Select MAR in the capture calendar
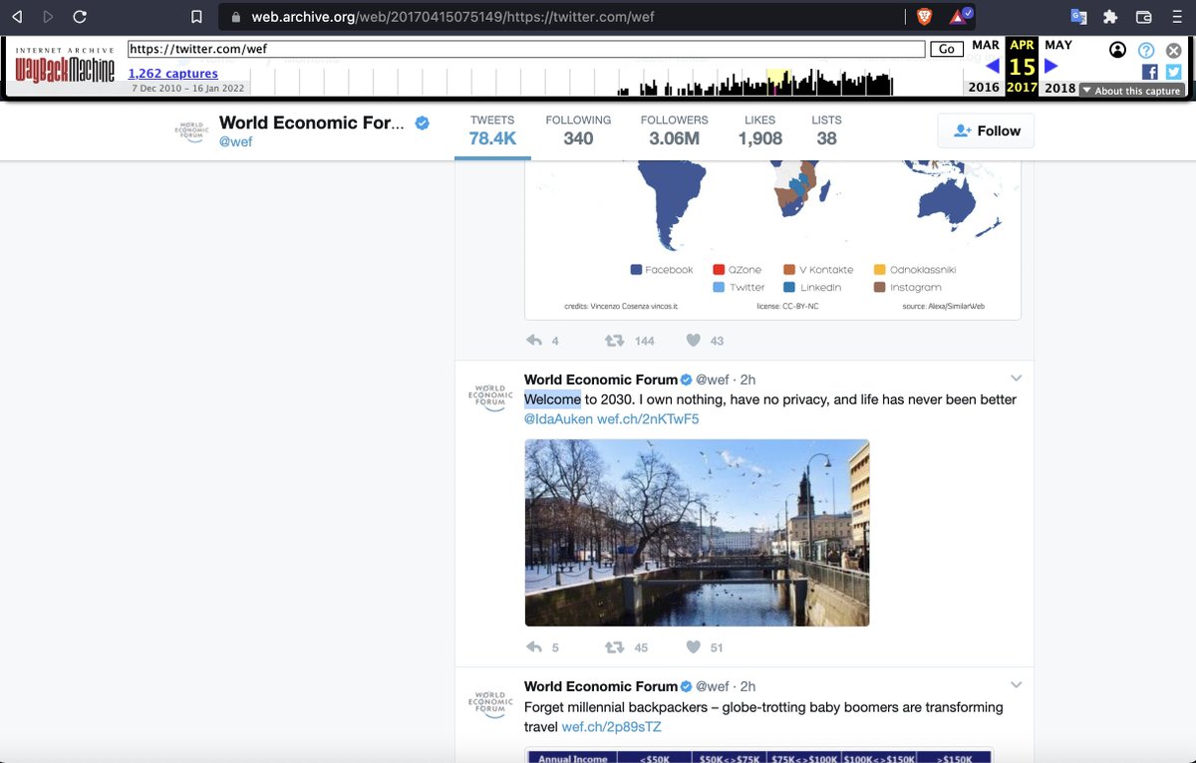 pyautogui.click(x=986, y=46)
